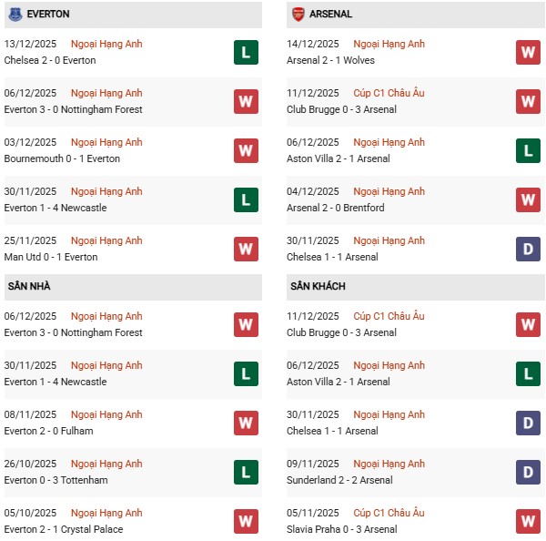Select the Sân Nhà section header
This screenshot has height=541, width=546.
tap(29, 287)
